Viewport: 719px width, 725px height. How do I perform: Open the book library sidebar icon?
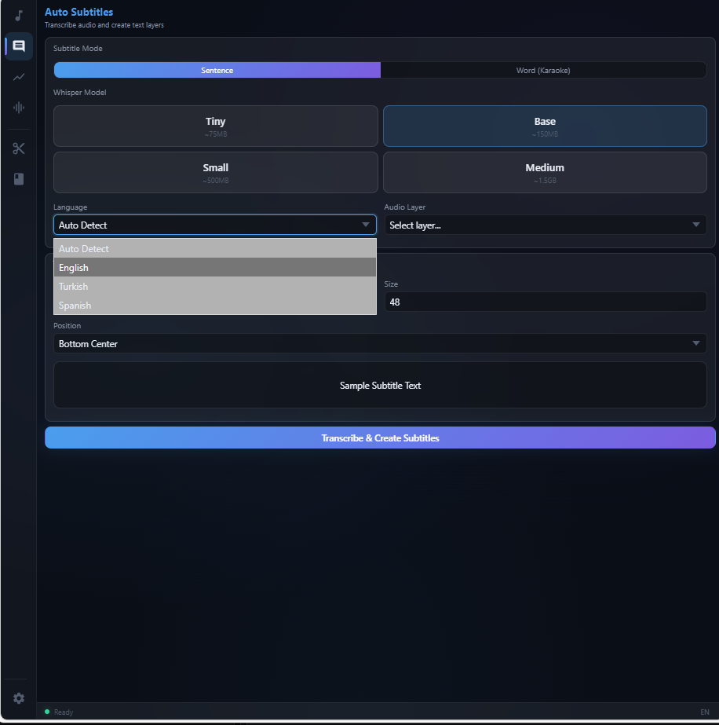tap(19, 179)
